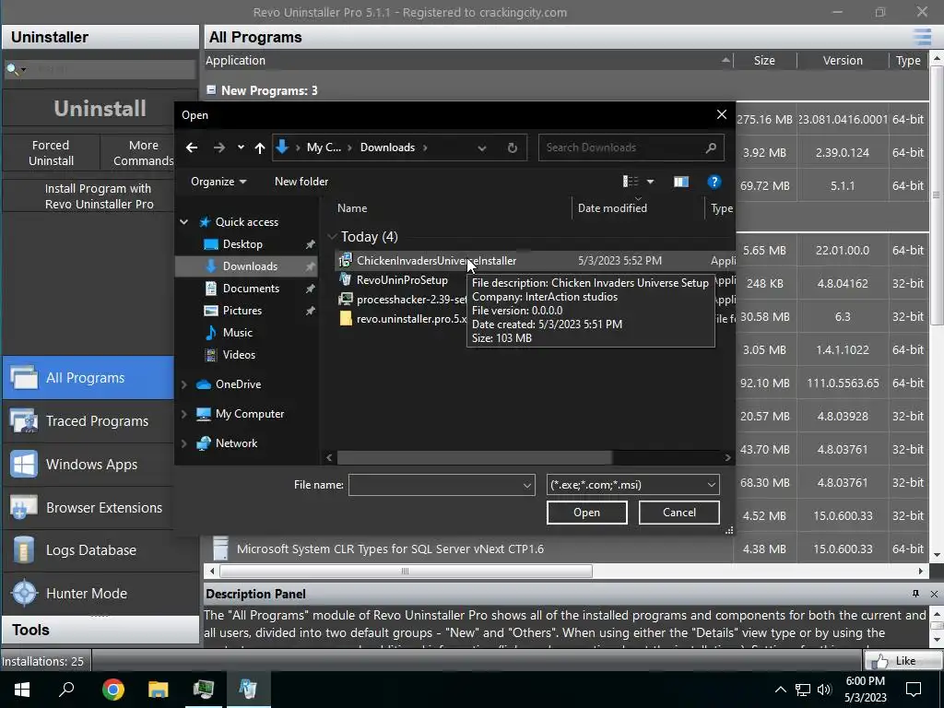Expand the My Computer tree node
The width and height of the screenshot is (944, 708).
(x=184, y=414)
